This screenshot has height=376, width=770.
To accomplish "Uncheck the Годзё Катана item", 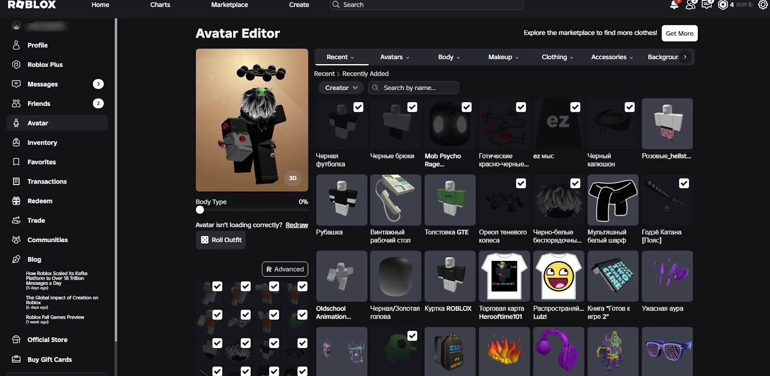I will pos(684,183).
